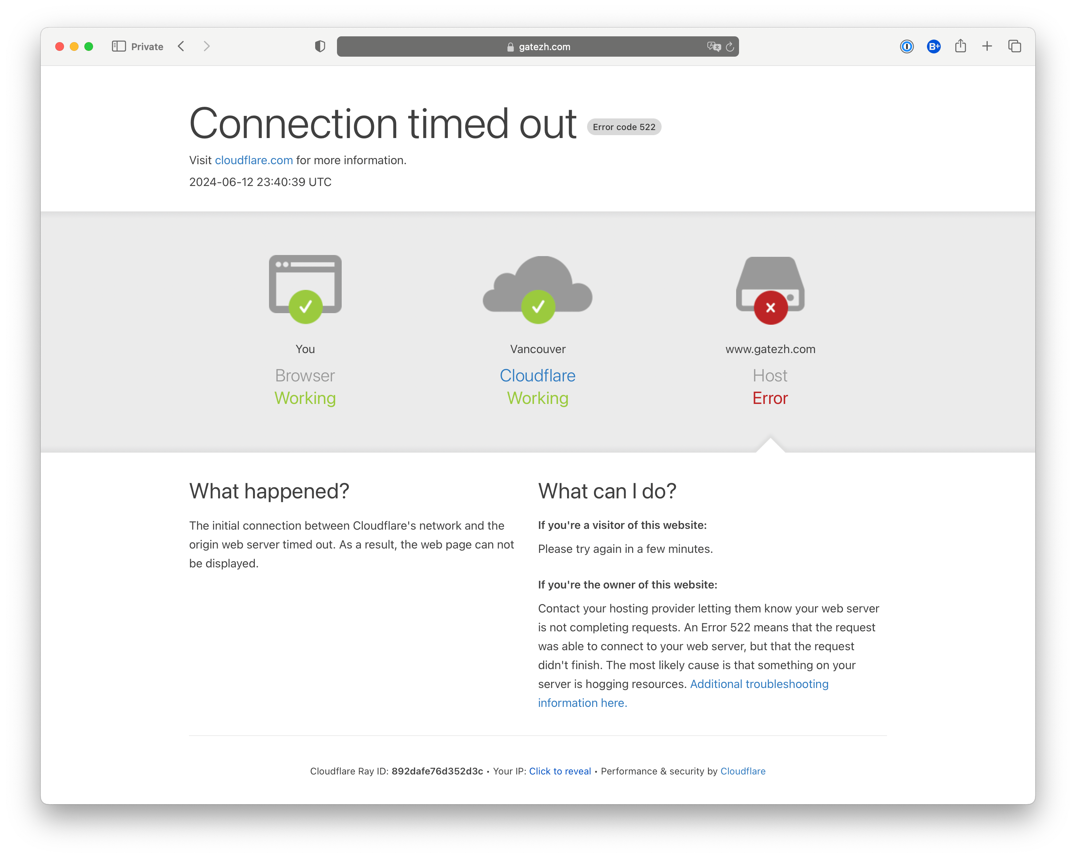Click the Cloudflare link under Vancouver
Image resolution: width=1076 pixels, height=858 pixels.
538,376
